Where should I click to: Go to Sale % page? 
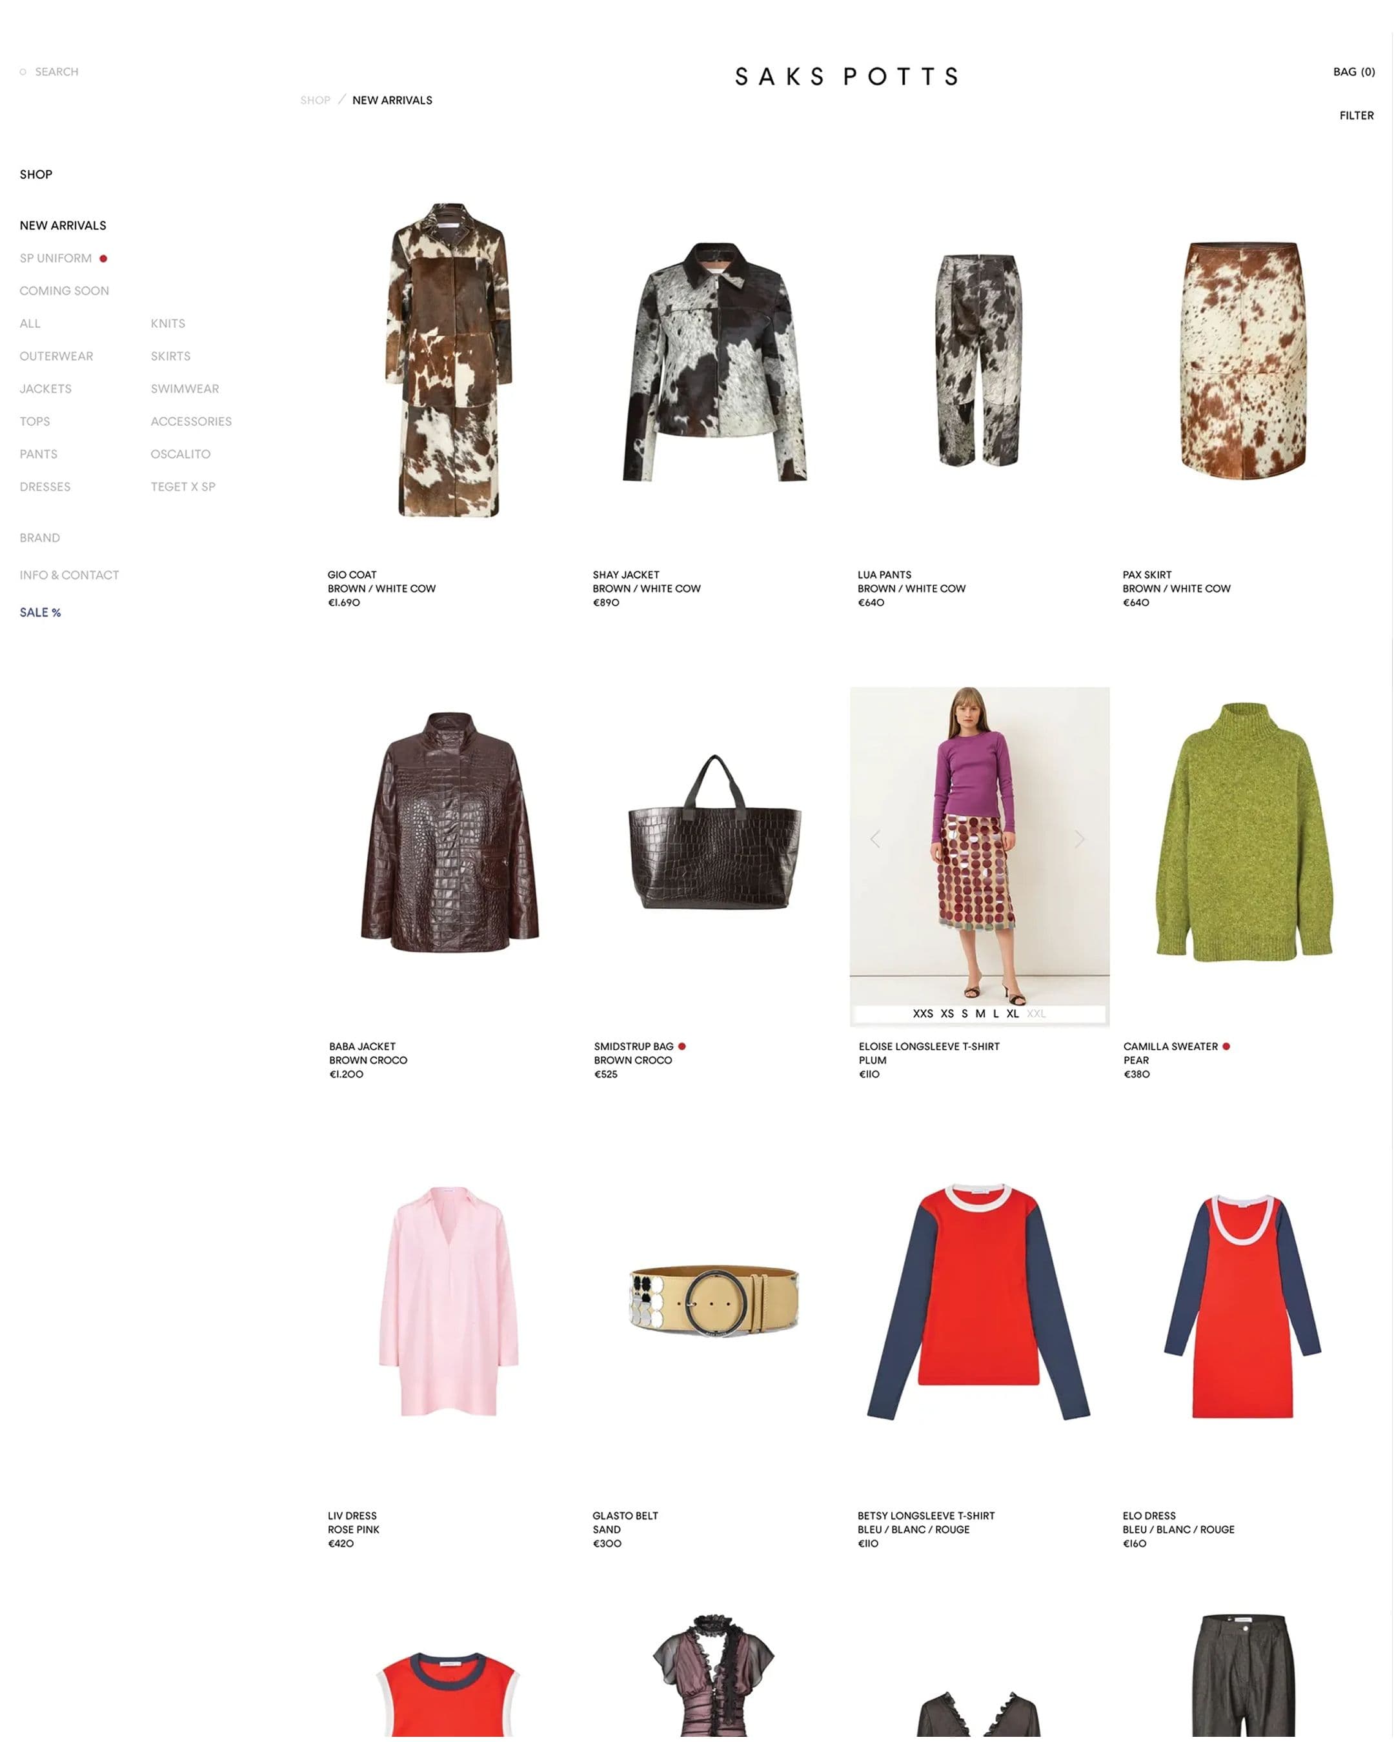click(41, 612)
